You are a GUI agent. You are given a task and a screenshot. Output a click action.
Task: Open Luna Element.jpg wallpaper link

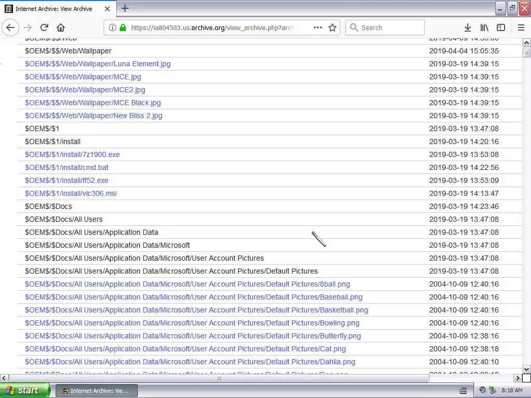(97, 64)
